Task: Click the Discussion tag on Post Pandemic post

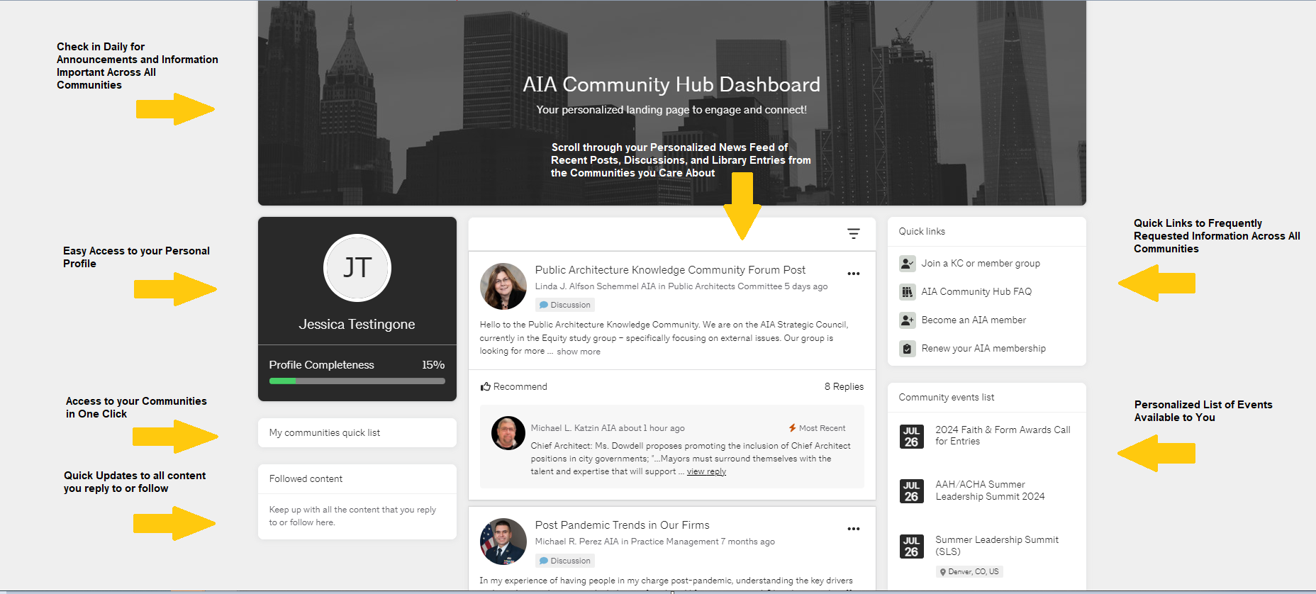Action: click(565, 561)
